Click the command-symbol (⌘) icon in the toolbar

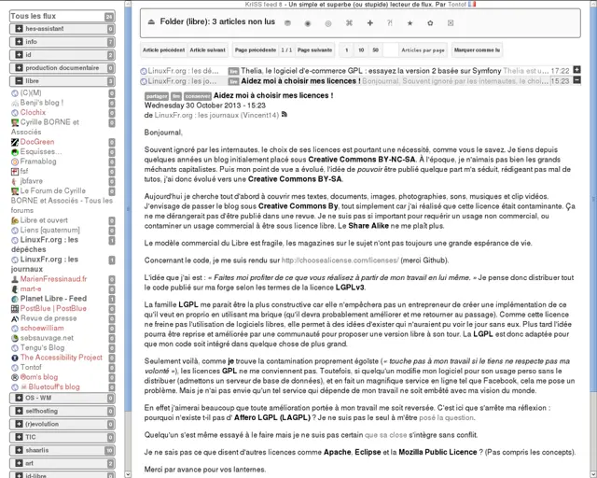pyautogui.click(x=349, y=23)
